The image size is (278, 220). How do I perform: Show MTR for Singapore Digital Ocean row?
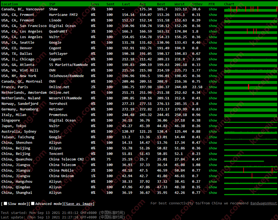(213, 120)
